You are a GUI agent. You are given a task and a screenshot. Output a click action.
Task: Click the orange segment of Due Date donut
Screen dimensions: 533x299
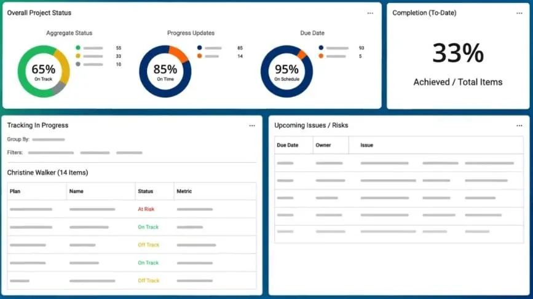[302, 54]
